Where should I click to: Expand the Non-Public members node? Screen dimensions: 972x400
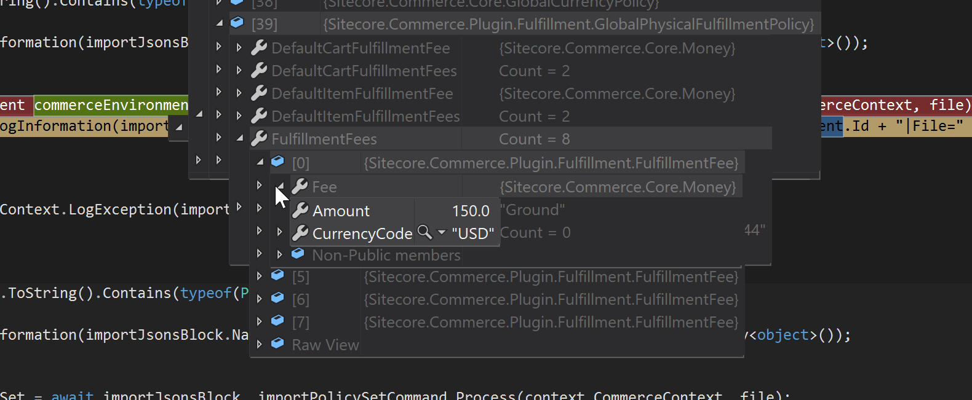(280, 254)
